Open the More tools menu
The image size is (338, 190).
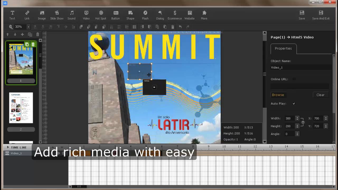point(204,15)
